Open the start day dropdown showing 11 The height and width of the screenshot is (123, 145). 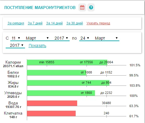click(x=16, y=38)
